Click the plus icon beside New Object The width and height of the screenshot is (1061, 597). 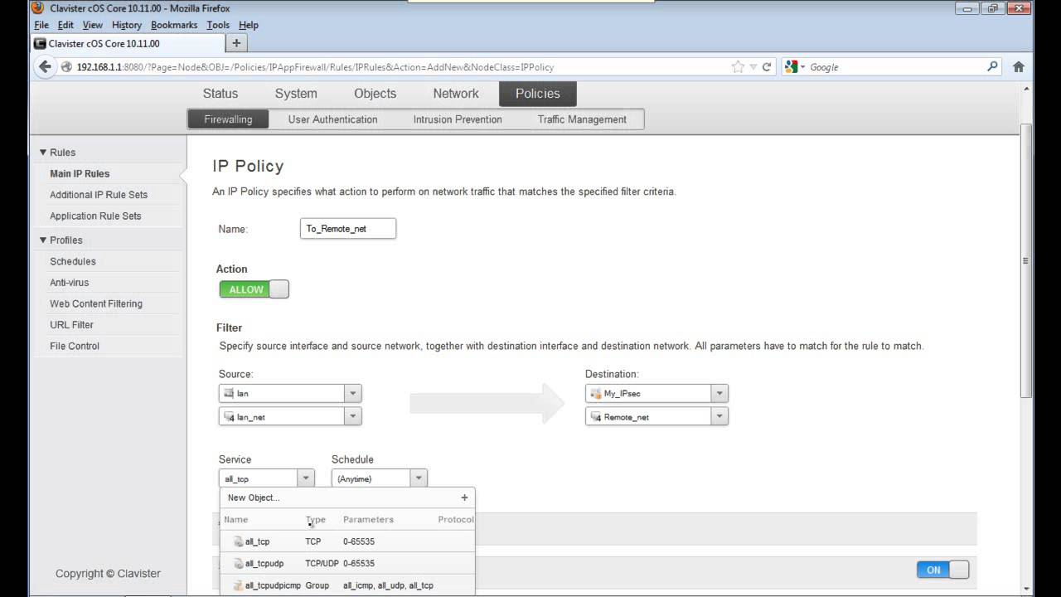[464, 498]
